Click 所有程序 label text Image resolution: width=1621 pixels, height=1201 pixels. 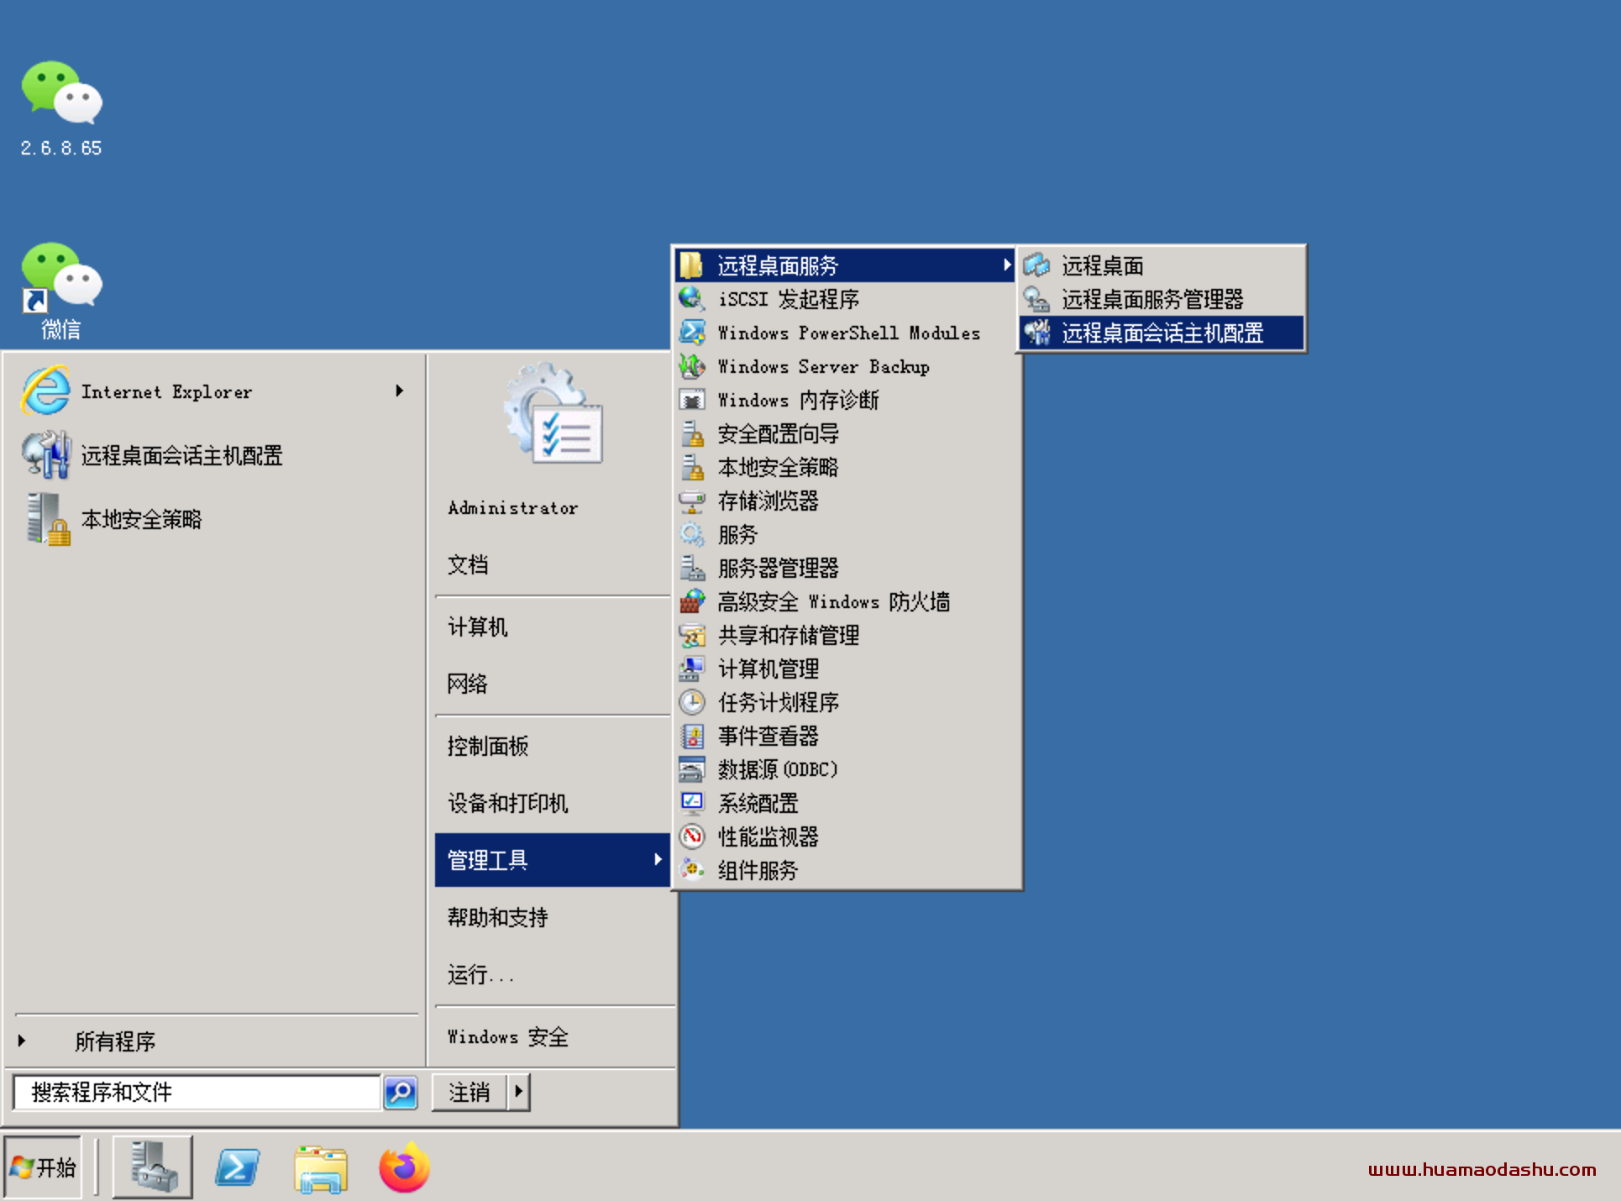pyautogui.click(x=115, y=1041)
